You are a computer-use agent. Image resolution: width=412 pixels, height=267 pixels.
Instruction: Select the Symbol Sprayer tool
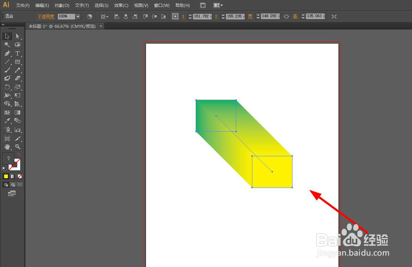pos(7,130)
